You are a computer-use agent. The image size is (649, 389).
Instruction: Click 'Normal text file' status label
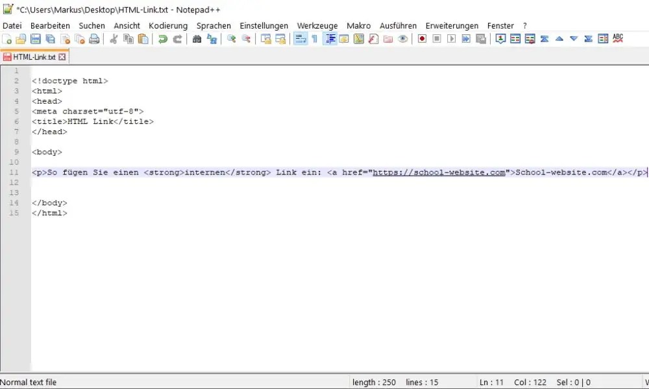pos(28,383)
